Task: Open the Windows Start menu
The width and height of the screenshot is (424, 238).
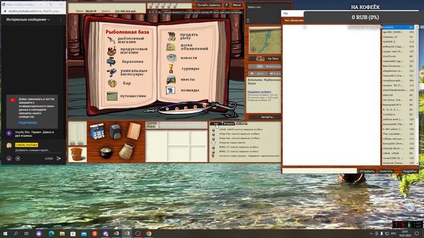Action: [x=5, y=233]
